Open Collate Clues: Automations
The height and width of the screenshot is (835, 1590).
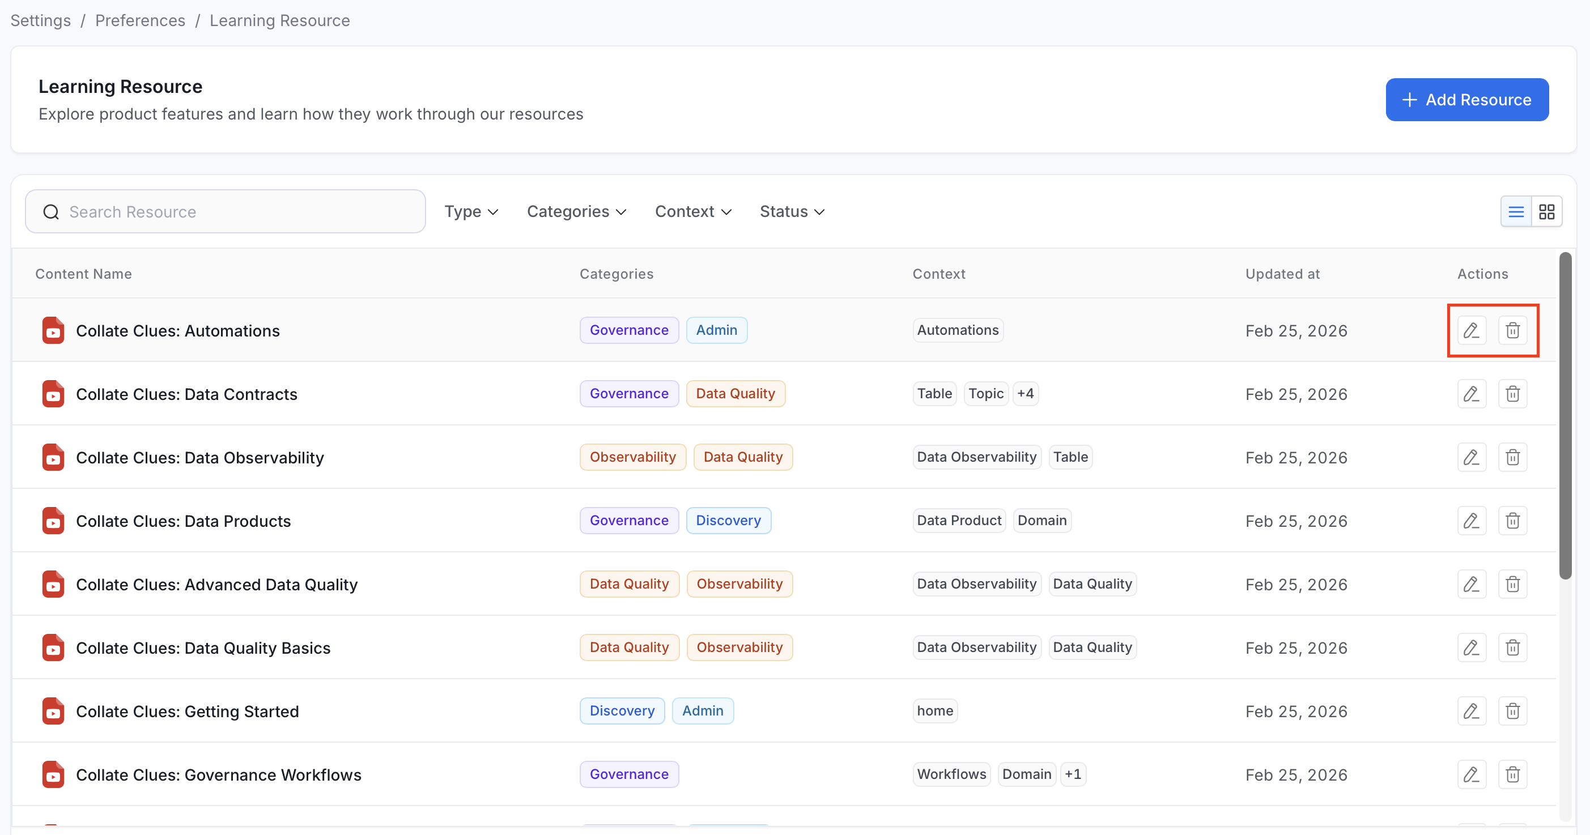click(178, 331)
